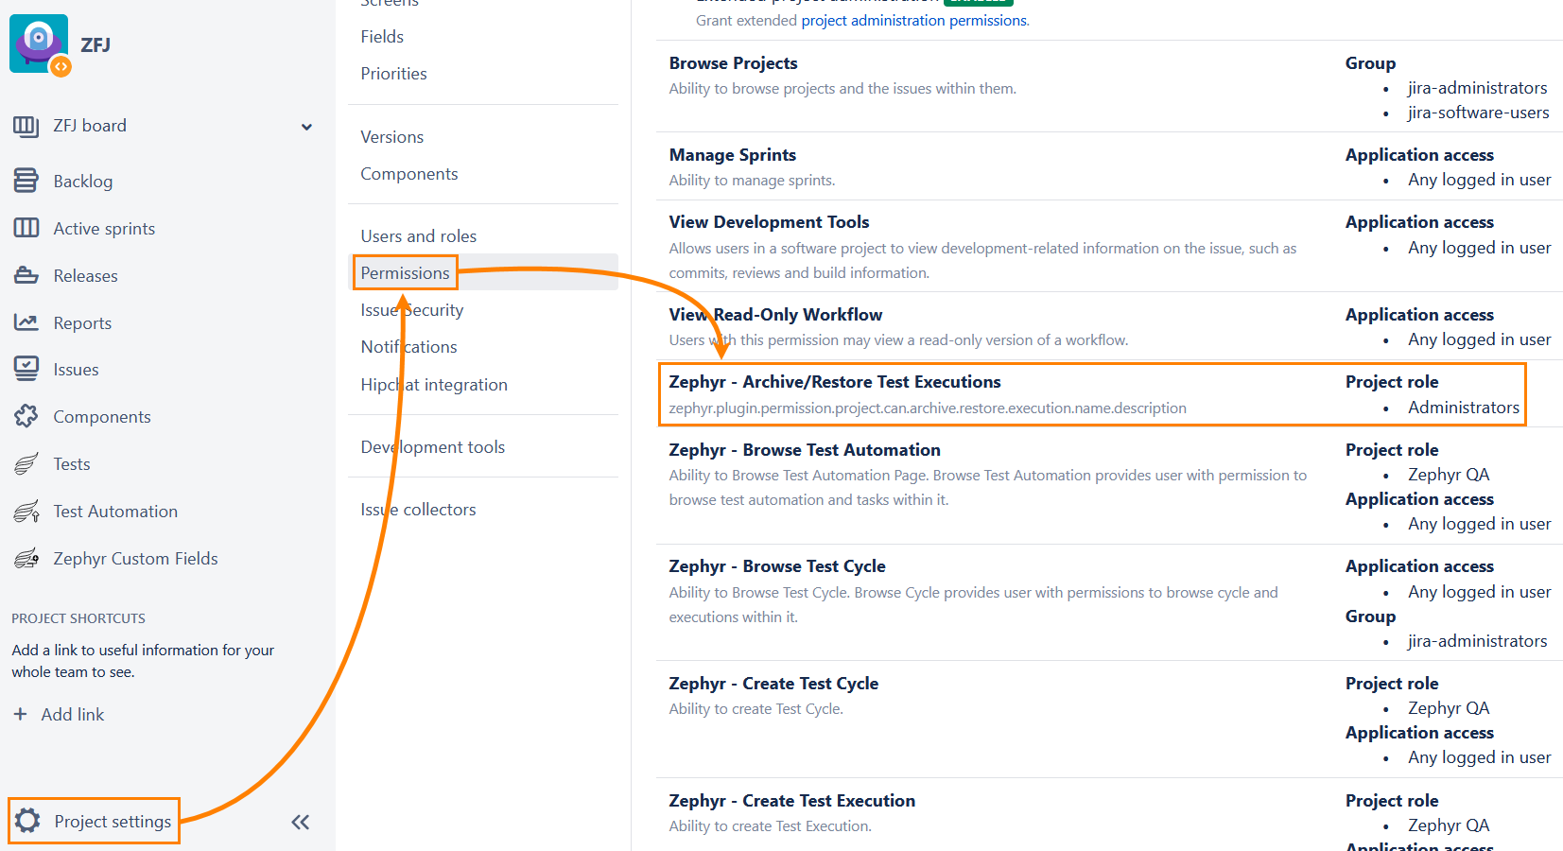Open the ZFJ board via its icon
Viewport: 1563px width, 851px height.
27,125
